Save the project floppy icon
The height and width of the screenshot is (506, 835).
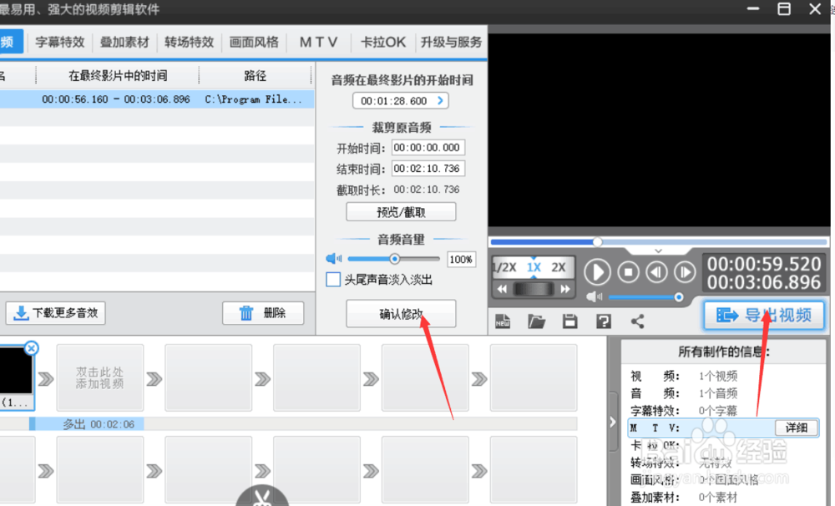(569, 321)
